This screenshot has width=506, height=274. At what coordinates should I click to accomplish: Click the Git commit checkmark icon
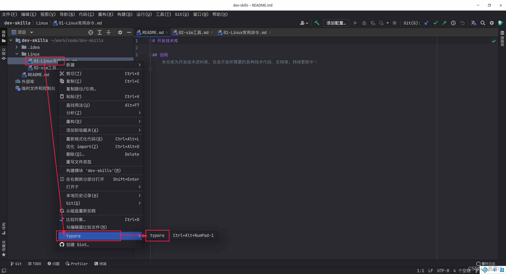pos(435,23)
